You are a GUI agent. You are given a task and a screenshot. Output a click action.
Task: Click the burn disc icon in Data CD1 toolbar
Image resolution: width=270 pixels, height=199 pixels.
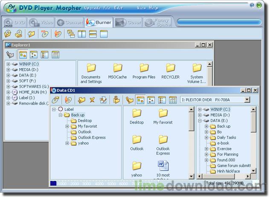(68, 100)
